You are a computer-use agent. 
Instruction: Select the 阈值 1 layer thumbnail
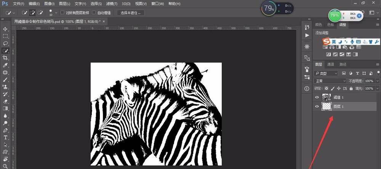(327, 98)
